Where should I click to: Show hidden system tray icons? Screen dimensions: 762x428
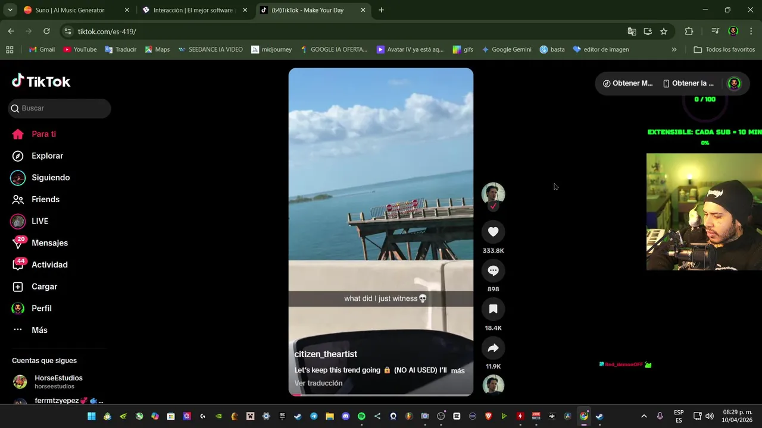[x=644, y=416]
